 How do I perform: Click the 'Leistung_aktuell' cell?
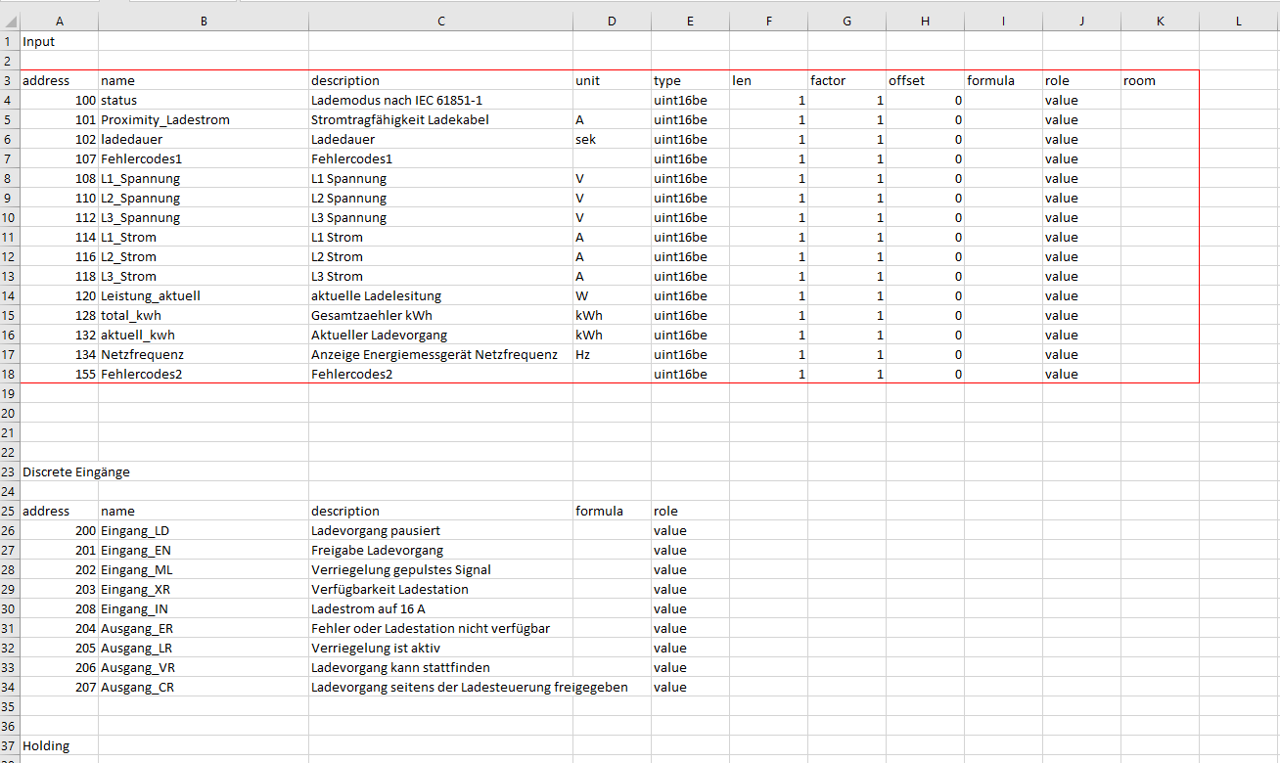click(204, 295)
